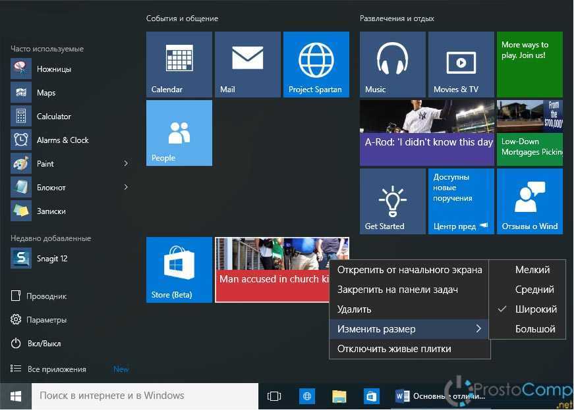Open Calculator from the frequently used list
The image size is (574, 410).
[x=53, y=116]
